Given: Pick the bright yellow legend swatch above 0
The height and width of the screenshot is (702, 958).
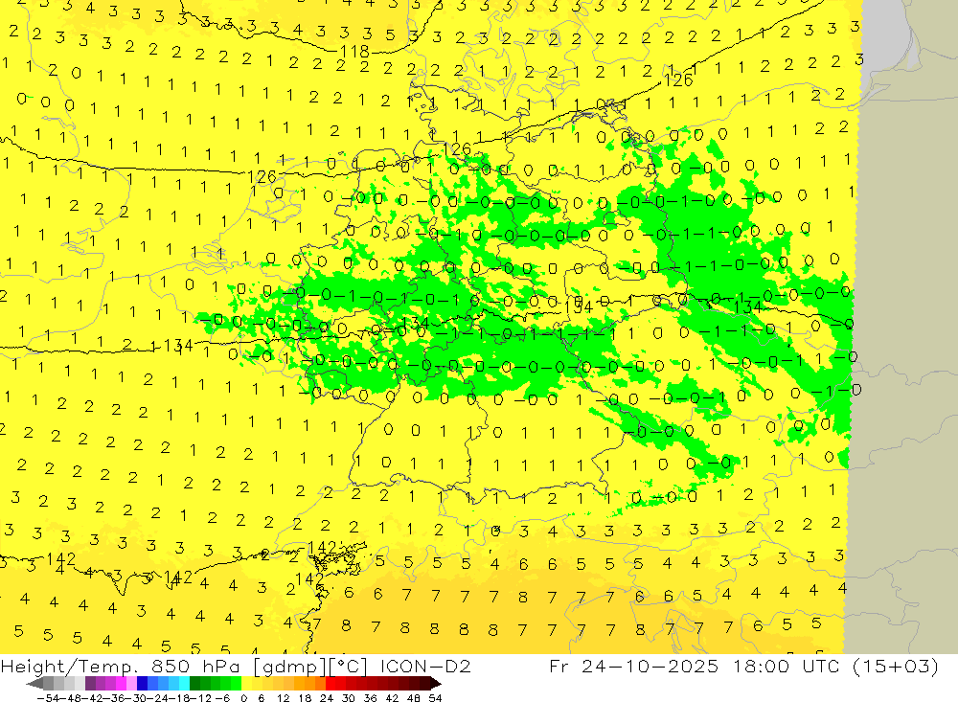Looking at the screenshot, I should coord(247,684).
